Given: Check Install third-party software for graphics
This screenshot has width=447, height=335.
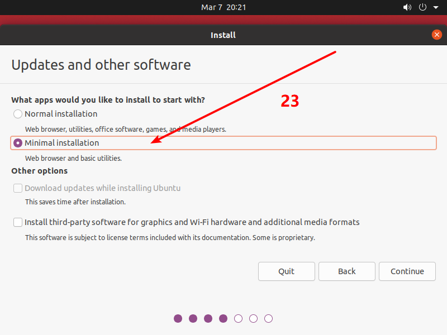Looking at the screenshot, I should pyautogui.click(x=17, y=222).
